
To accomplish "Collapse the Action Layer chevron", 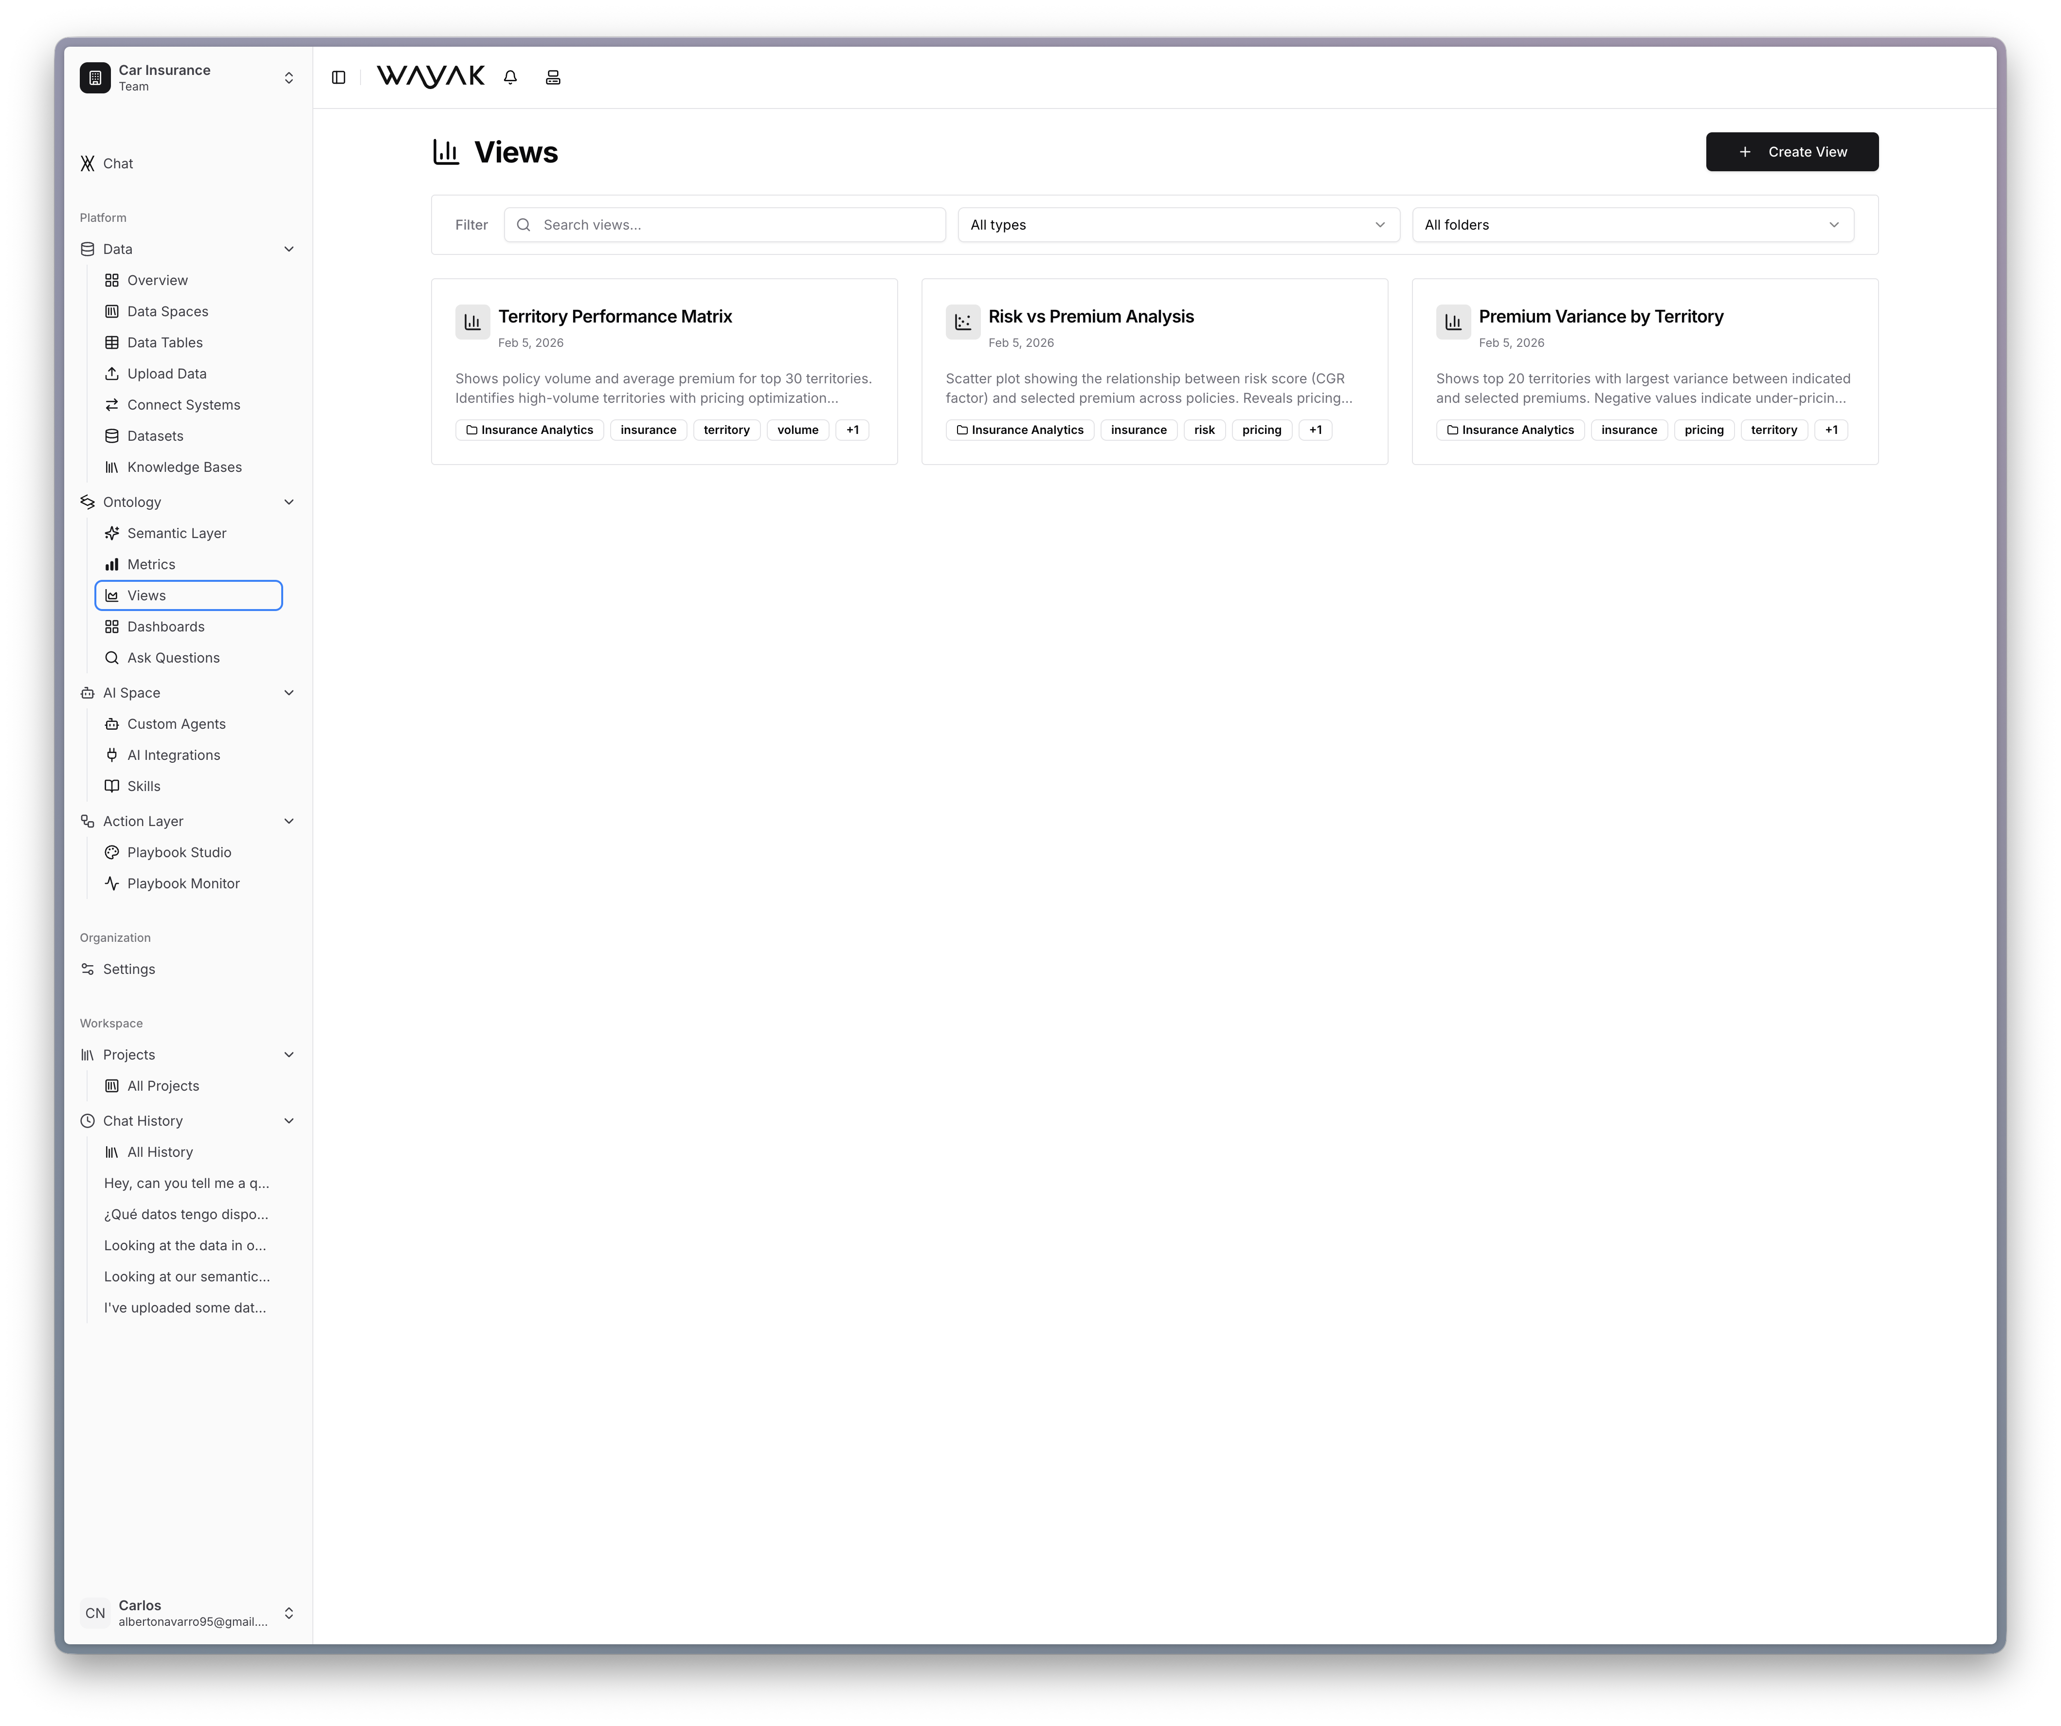I will [x=289, y=821].
